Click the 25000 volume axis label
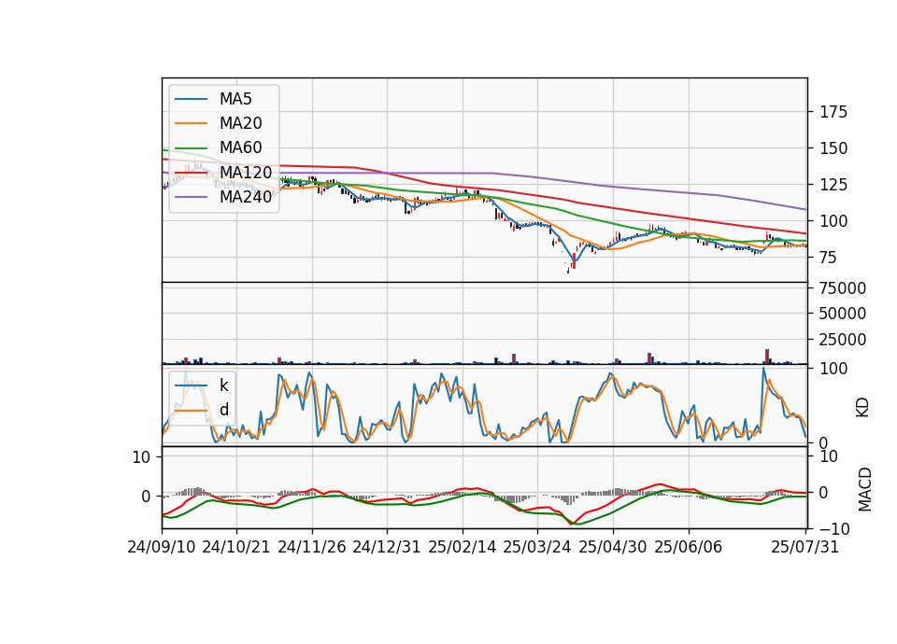 [x=843, y=340]
